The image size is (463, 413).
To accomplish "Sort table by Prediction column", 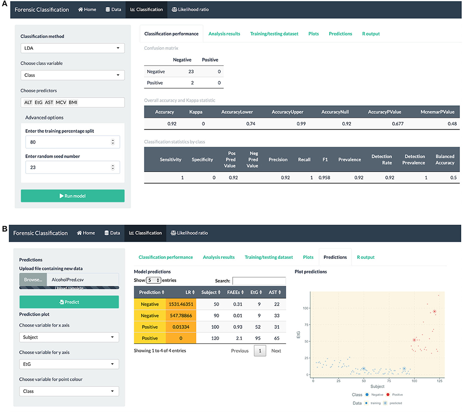I will tap(151, 292).
